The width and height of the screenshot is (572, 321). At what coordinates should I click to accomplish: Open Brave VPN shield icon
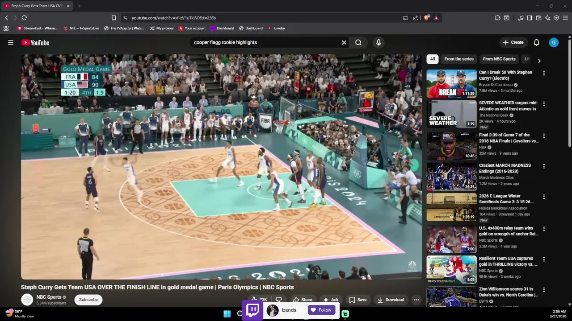point(556,18)
